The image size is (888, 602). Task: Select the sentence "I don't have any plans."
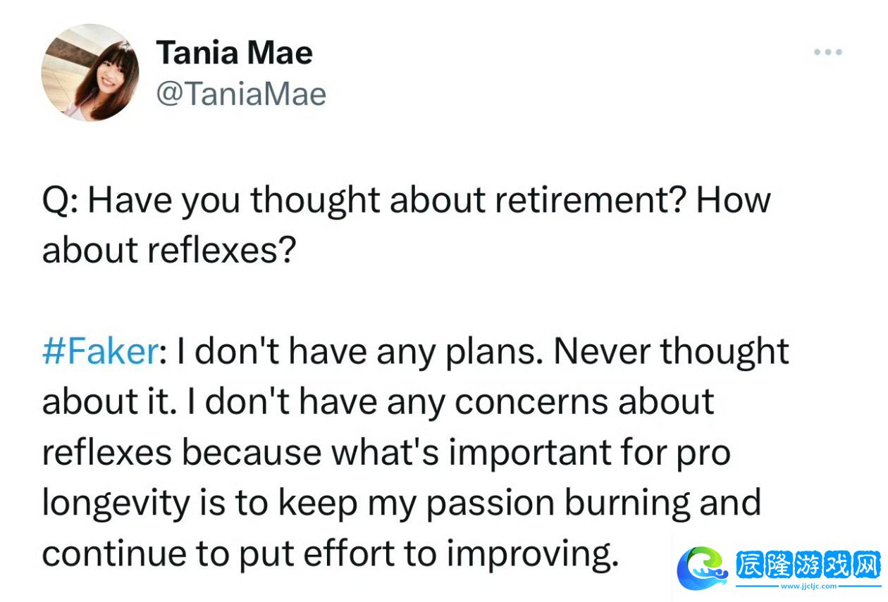coord(360,352)
